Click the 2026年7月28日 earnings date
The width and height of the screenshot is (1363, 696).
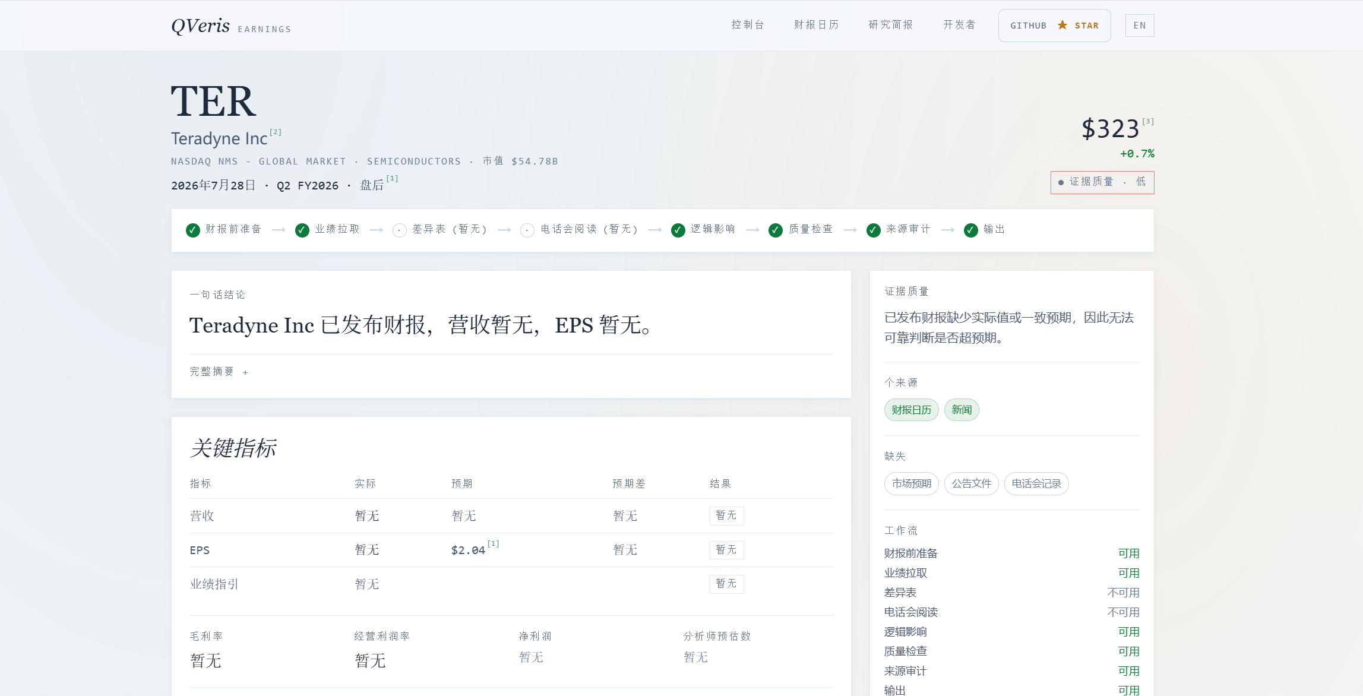click(213, 185)
